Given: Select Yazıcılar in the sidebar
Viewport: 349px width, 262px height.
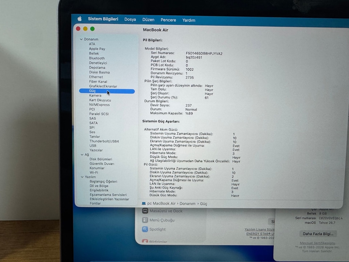Looking at the screenshot, I should [96, 150].
